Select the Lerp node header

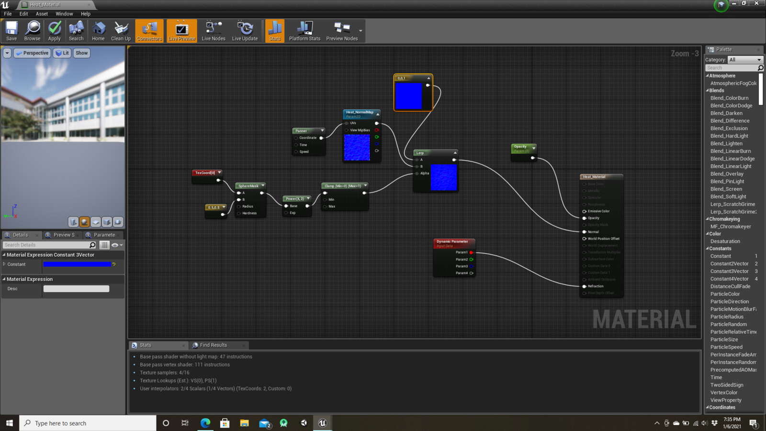pyautogui.click(x=436, y=153)
